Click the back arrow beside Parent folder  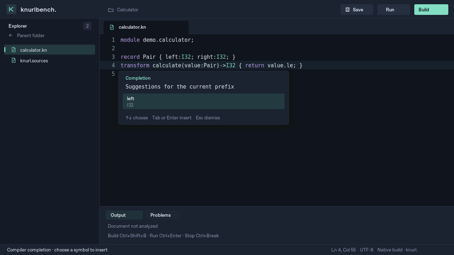[x=11, y=35]
